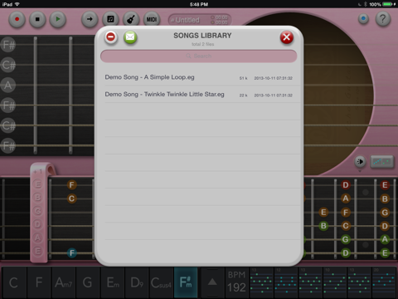398x299 pixels.
Task: Start recording with the red record button
Action: tap(17, 19)
